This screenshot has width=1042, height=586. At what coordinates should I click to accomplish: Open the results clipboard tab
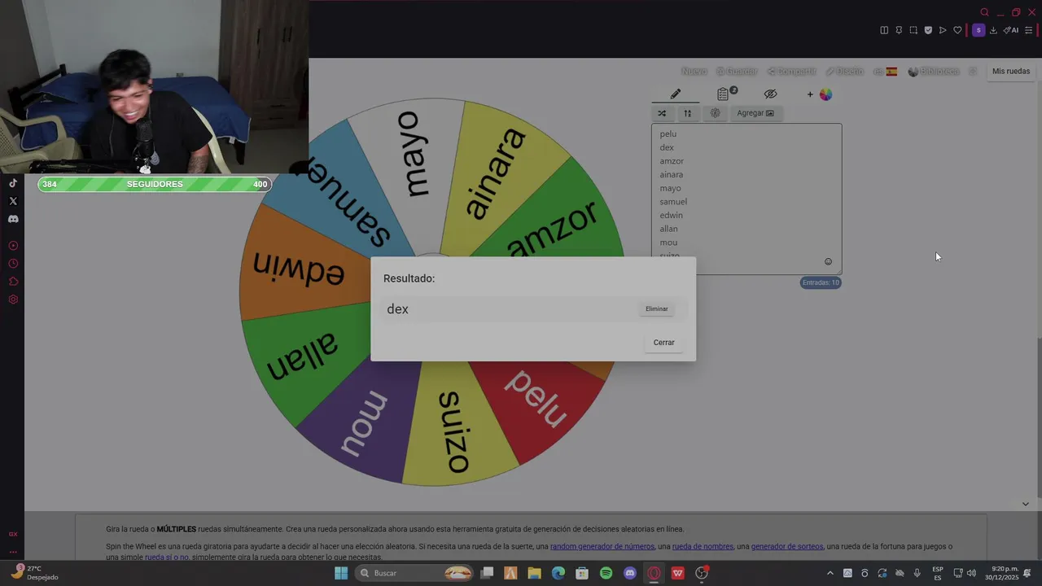(x=724, y=94)
